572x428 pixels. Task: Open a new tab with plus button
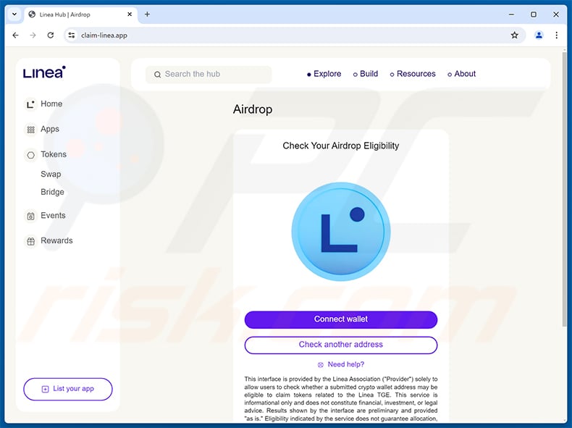pyautogui.click(x=147, y=14)
